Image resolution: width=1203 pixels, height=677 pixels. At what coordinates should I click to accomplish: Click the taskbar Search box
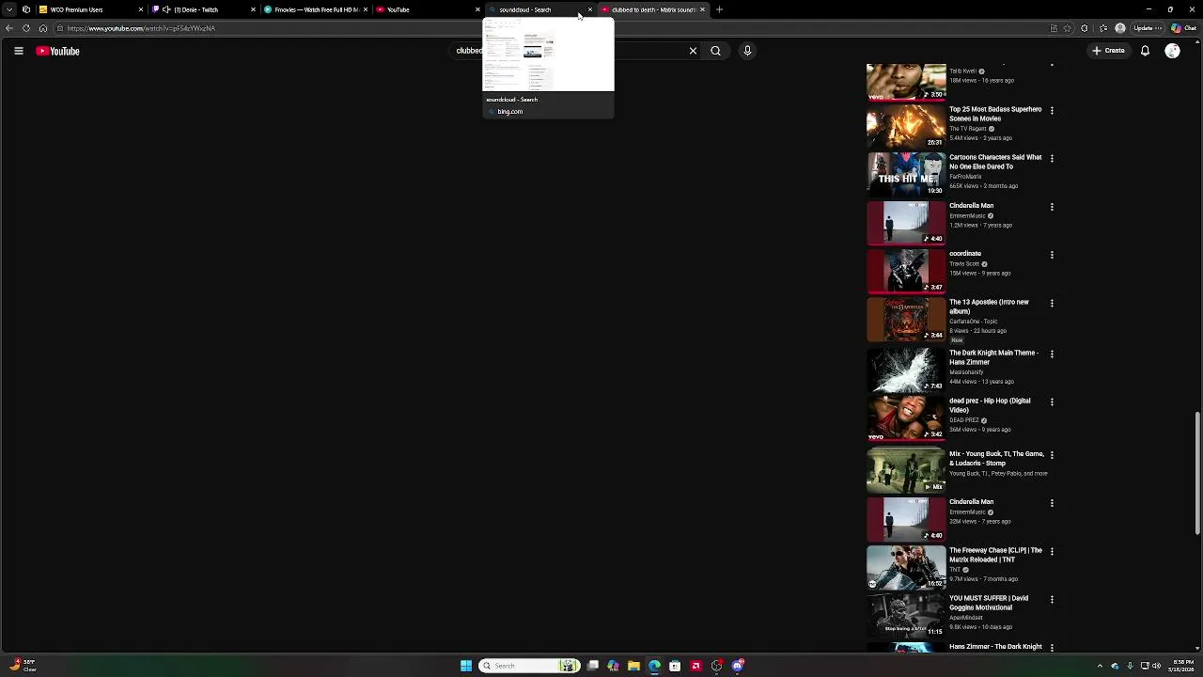528,666
